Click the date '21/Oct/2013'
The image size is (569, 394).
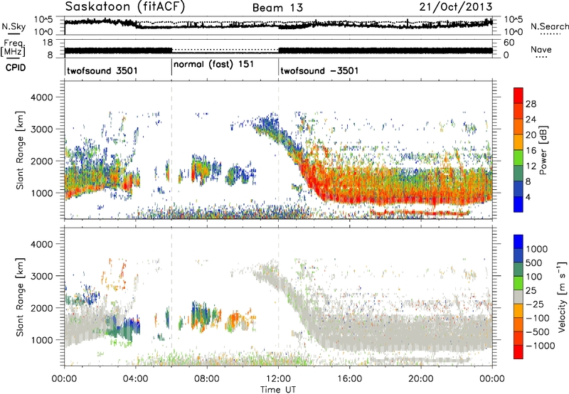click(456, 7)
